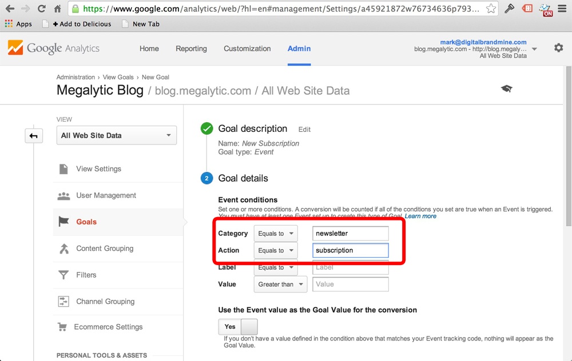Open the Reporting tab
The height and width of the screenshot is (361, 572).
tap(191, 49)
